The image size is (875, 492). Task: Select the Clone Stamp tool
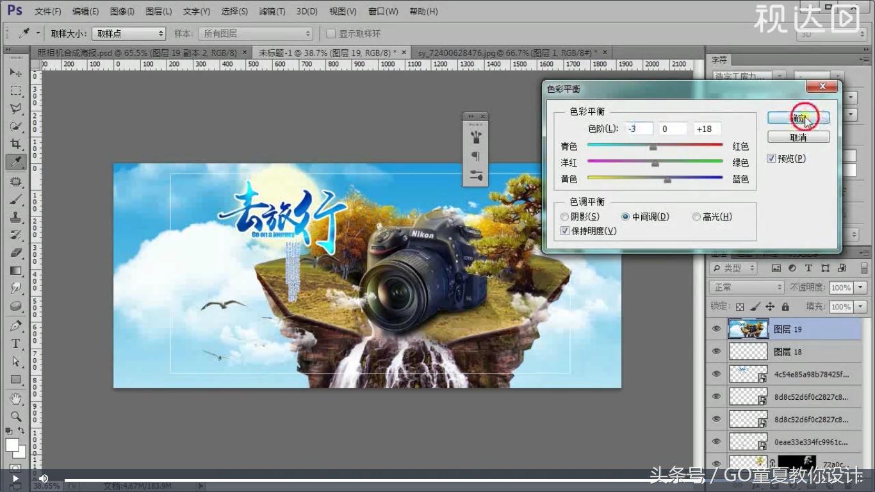click(16, 216)
